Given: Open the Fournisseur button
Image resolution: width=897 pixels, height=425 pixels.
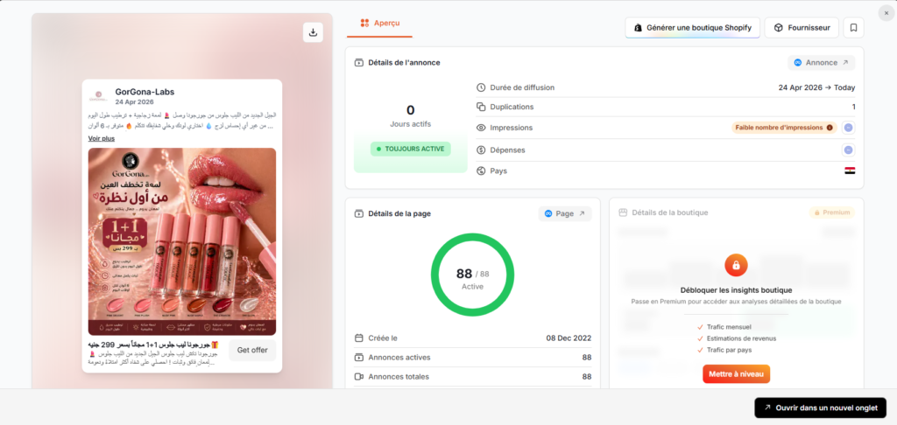Looking at the screenshot, I should click(802, 27).
